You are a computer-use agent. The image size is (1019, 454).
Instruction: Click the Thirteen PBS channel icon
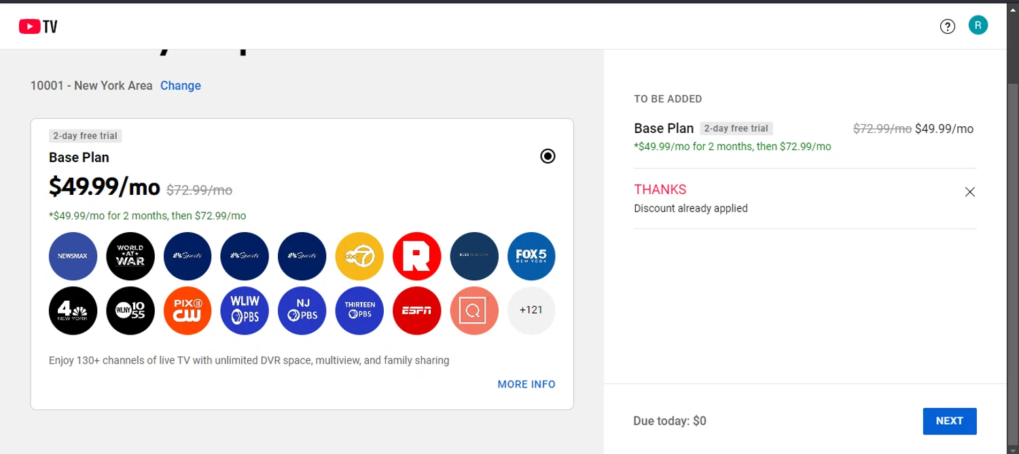(359, 311)
